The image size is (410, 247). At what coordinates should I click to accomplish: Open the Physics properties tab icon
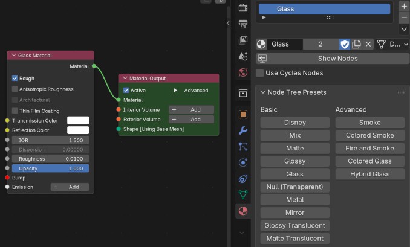[243, 162]
